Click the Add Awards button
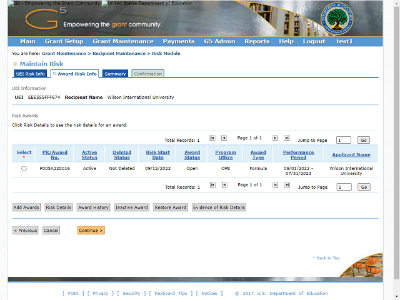400x300 pixels. point(26,207)
